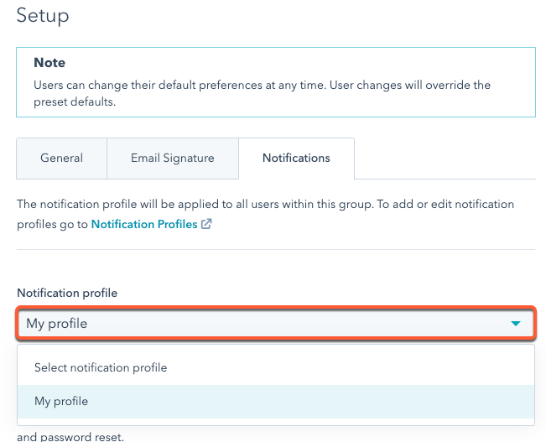Click the 'and password reset.' text
Screen dimensions: 546x442
70,437
